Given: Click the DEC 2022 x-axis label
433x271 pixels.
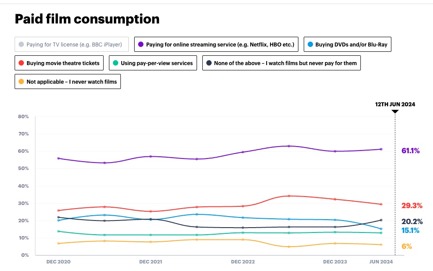Looking at the screenshot, I should coord(243,262).
